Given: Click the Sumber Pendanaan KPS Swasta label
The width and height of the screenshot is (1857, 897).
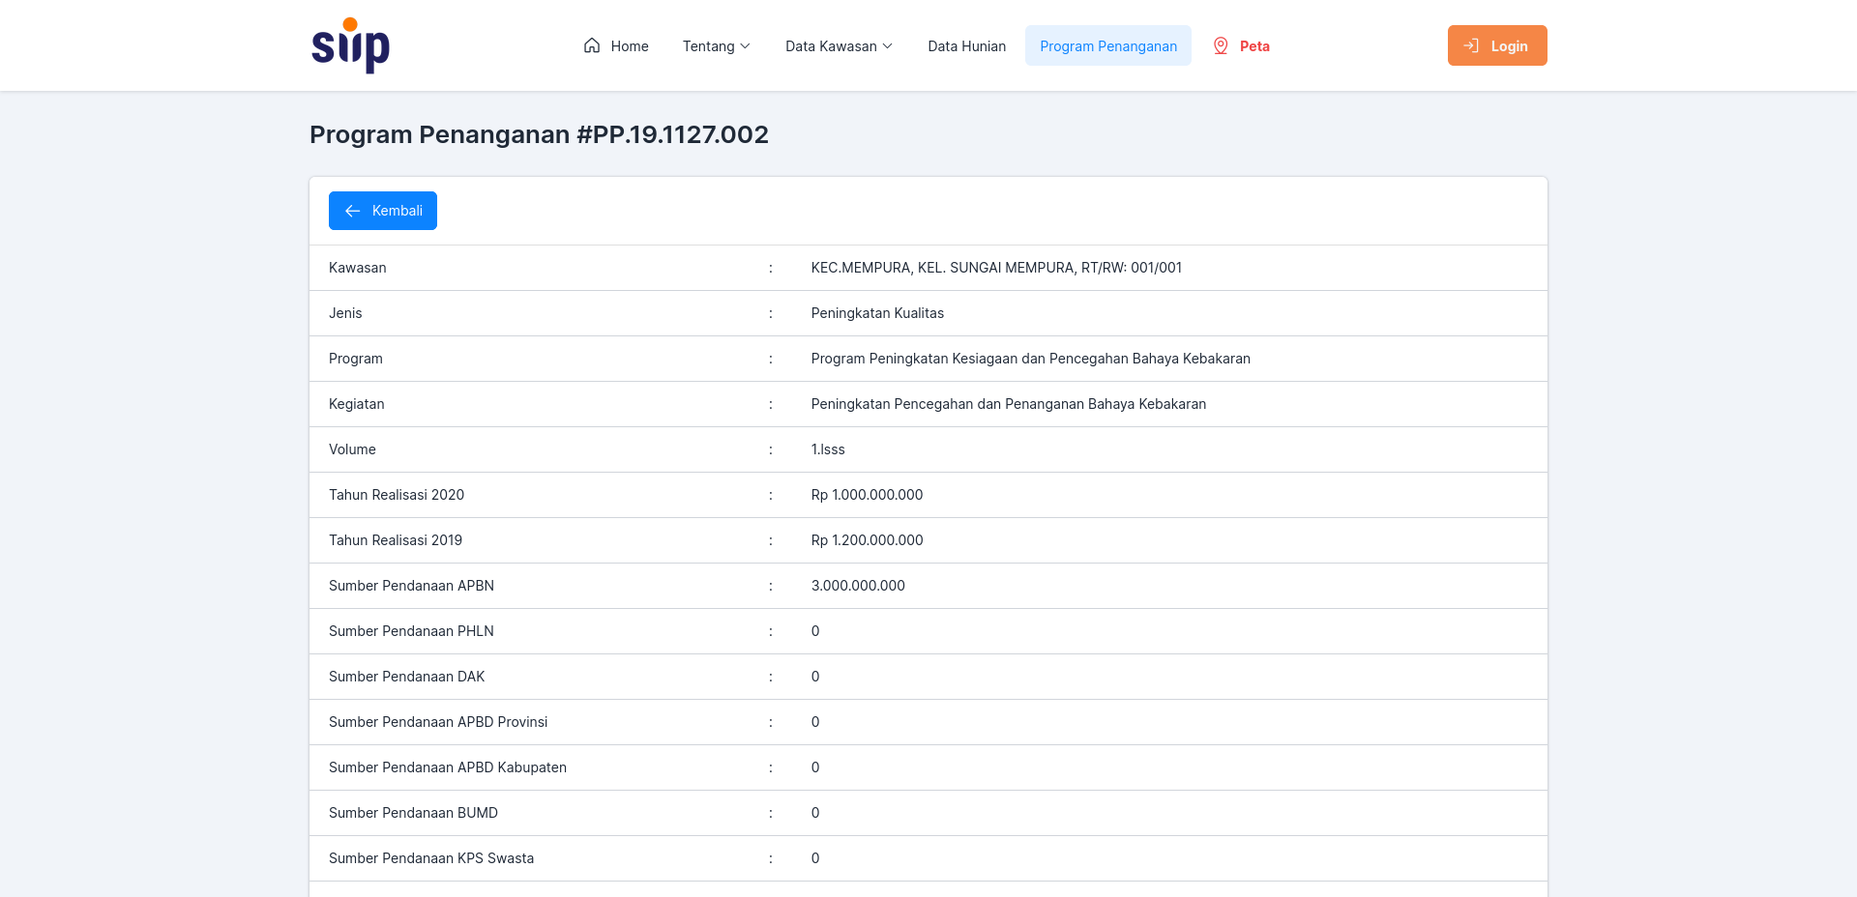Looking at the screenshot, I should (431, 858).
